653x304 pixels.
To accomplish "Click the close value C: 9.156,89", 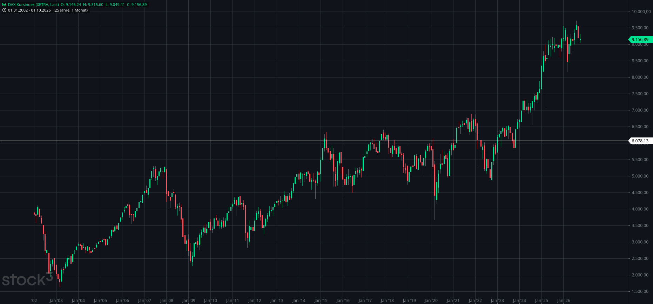I will [x=137, y=5].
